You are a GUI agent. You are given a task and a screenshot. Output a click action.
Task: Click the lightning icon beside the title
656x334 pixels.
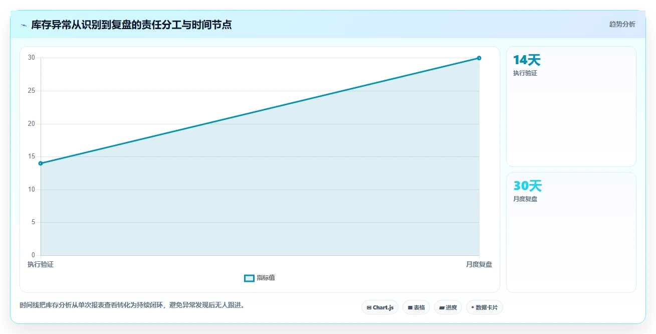point(24,25)
